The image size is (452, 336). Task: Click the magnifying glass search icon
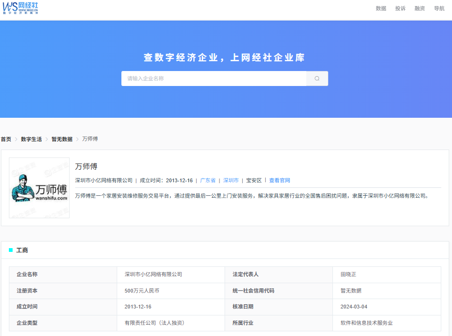[317, 78]
